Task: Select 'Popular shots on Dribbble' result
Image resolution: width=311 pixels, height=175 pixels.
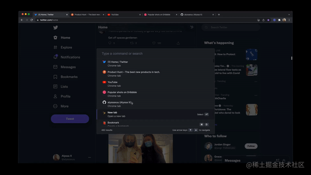Action: (x=156, y=94)
